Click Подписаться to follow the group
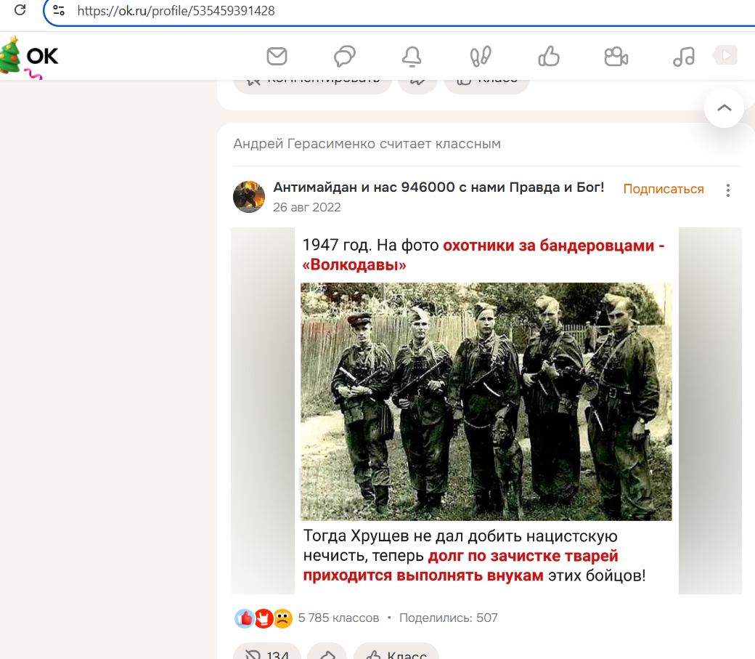Image resolution: width=755 pixels, height=659 pixels. (664, 189)
